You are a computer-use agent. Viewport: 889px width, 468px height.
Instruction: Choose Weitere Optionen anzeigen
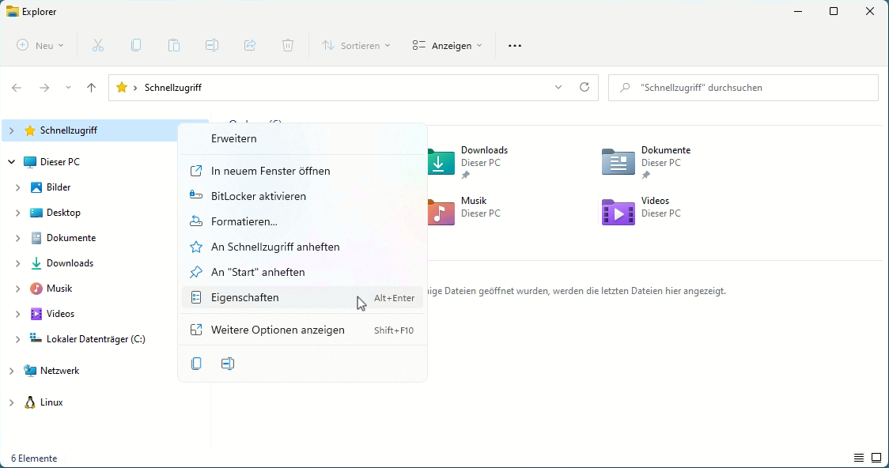tap(302, 330)
